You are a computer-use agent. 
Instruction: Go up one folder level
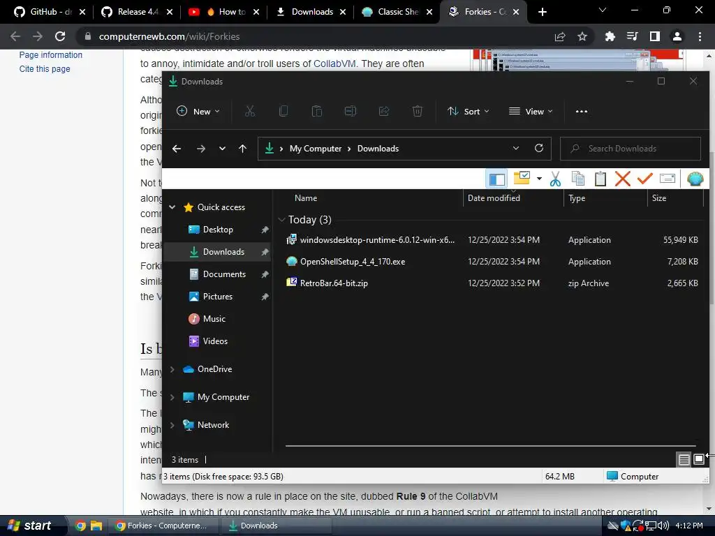tap(242, 149)
